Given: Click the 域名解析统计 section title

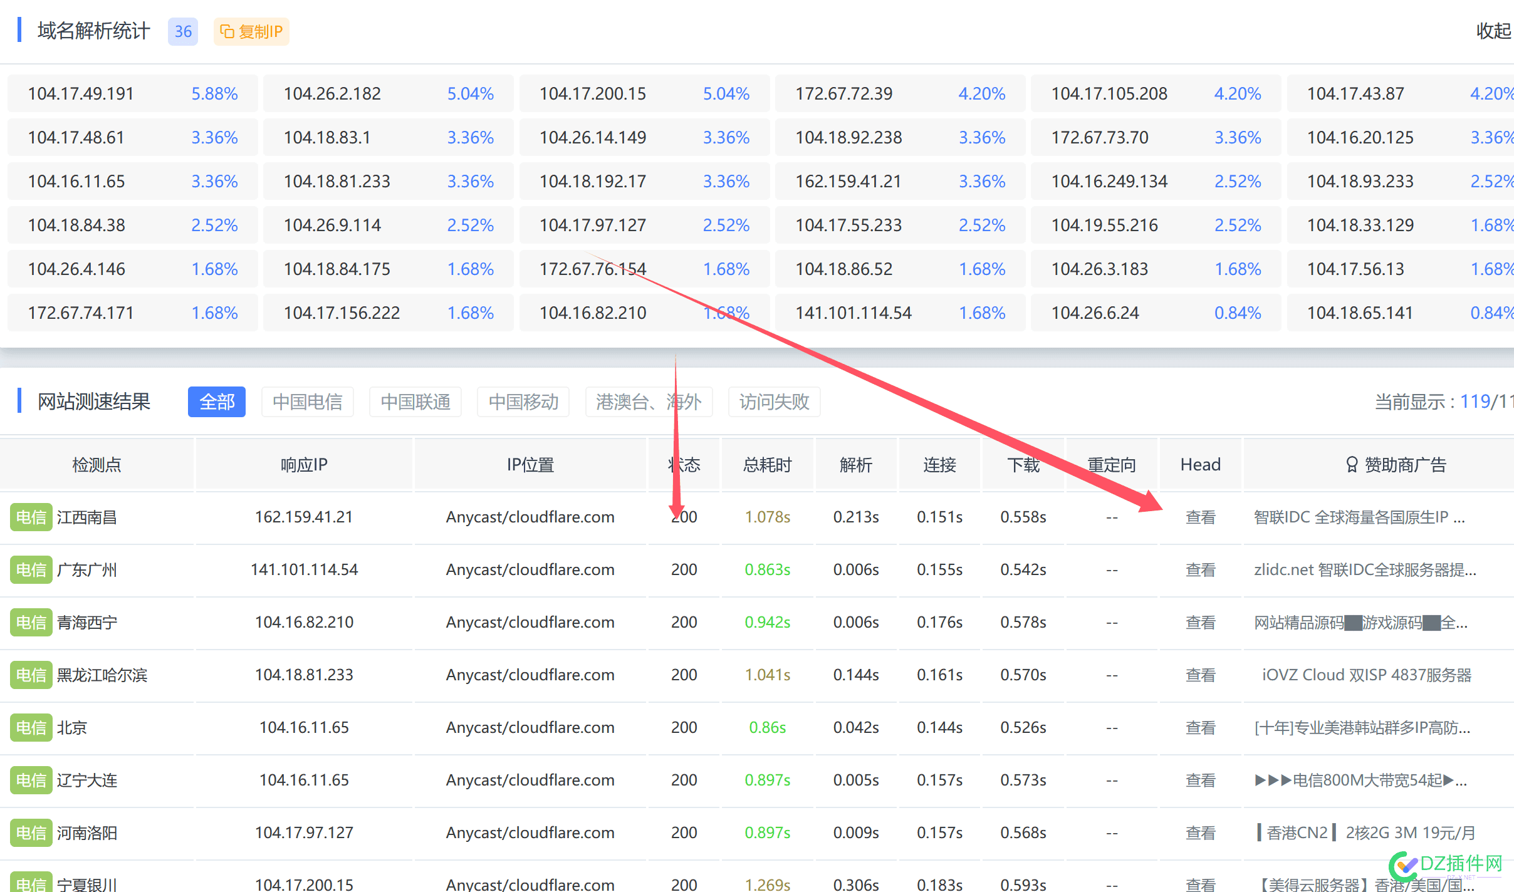Looking at the screenshot, I should [x=93, y=31].
